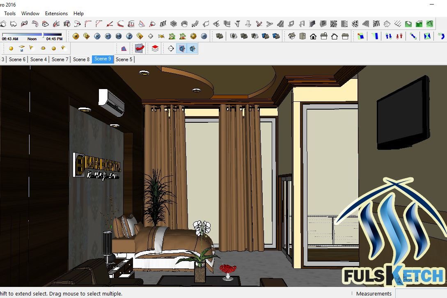Switch to Front view (black house icon)
This screenshot has width=447, height=298.
(x=313, y=36)
